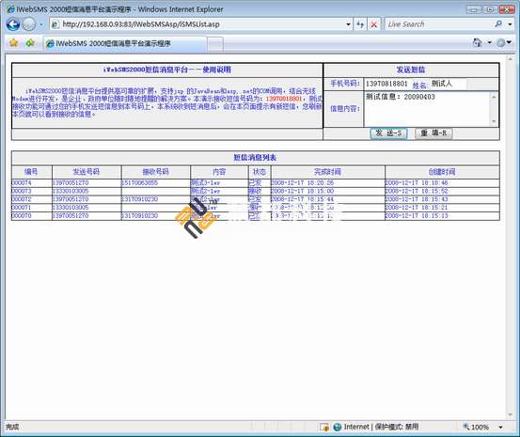Image resolution: width=520 pixels, height=437 pixels.
Task: Click the 发送号码 column header
Action: point(87,172)
